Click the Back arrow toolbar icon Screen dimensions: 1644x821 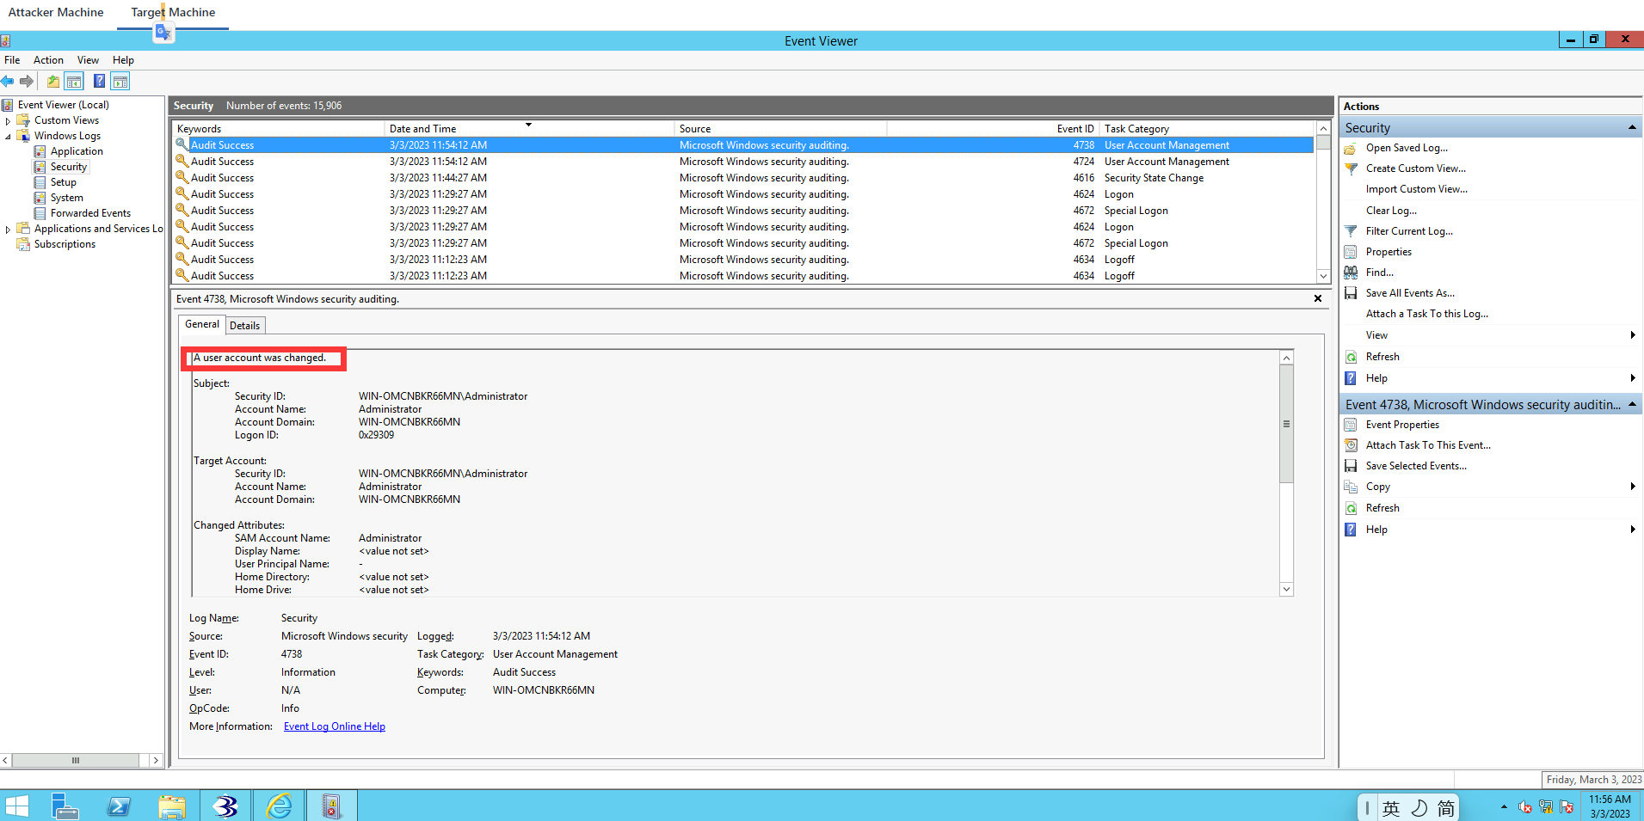8,82
